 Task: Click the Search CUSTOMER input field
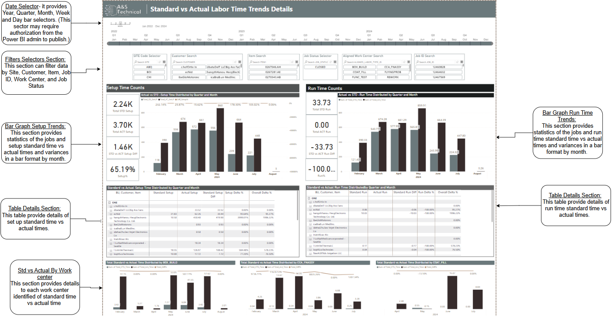tap(202, 62)
